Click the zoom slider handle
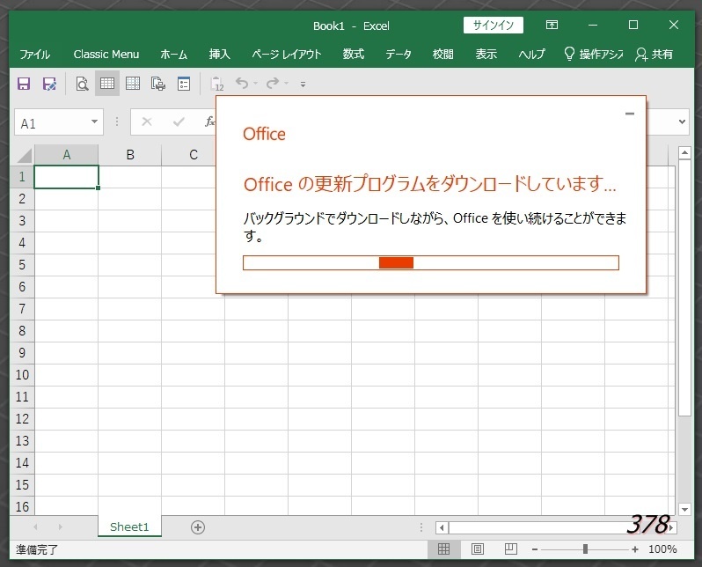 585,549
